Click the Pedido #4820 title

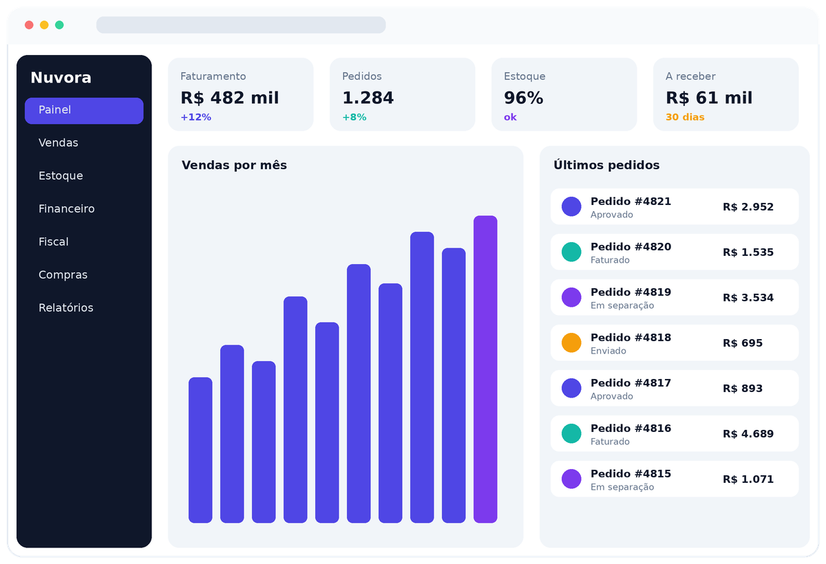tap(631, 247)
